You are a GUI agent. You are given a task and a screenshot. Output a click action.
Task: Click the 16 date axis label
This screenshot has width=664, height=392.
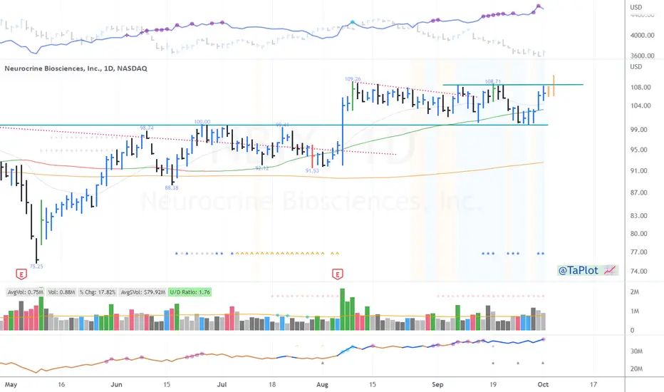[x=61, y=384]
